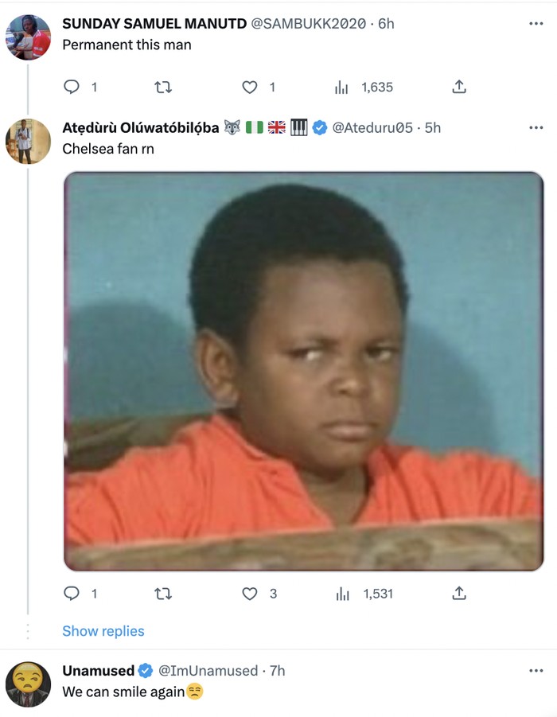Open more options for Ateduru05's tweet

click(536, 127)
